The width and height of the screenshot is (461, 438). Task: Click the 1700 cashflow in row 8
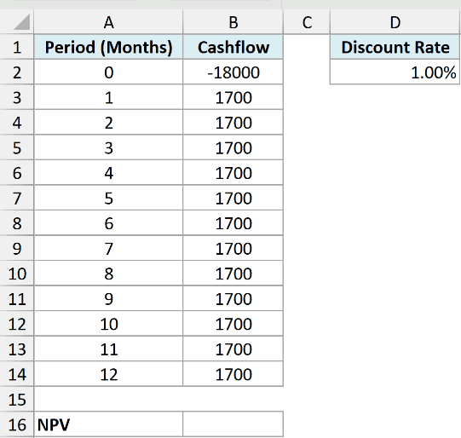click(233, 223)
